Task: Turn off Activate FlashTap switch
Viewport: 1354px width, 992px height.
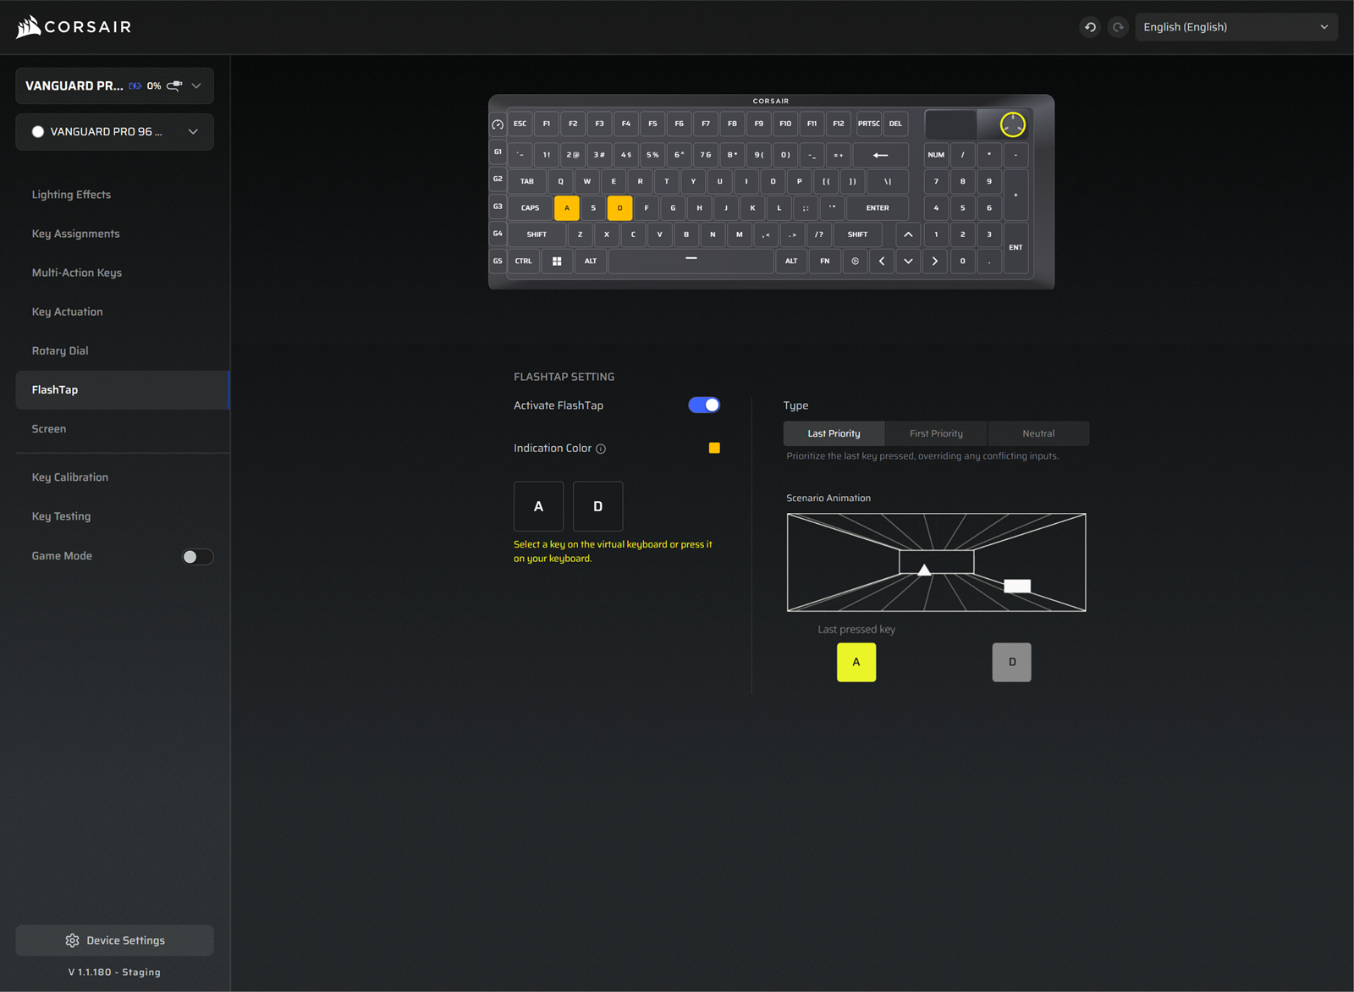Action: [703, 405]
